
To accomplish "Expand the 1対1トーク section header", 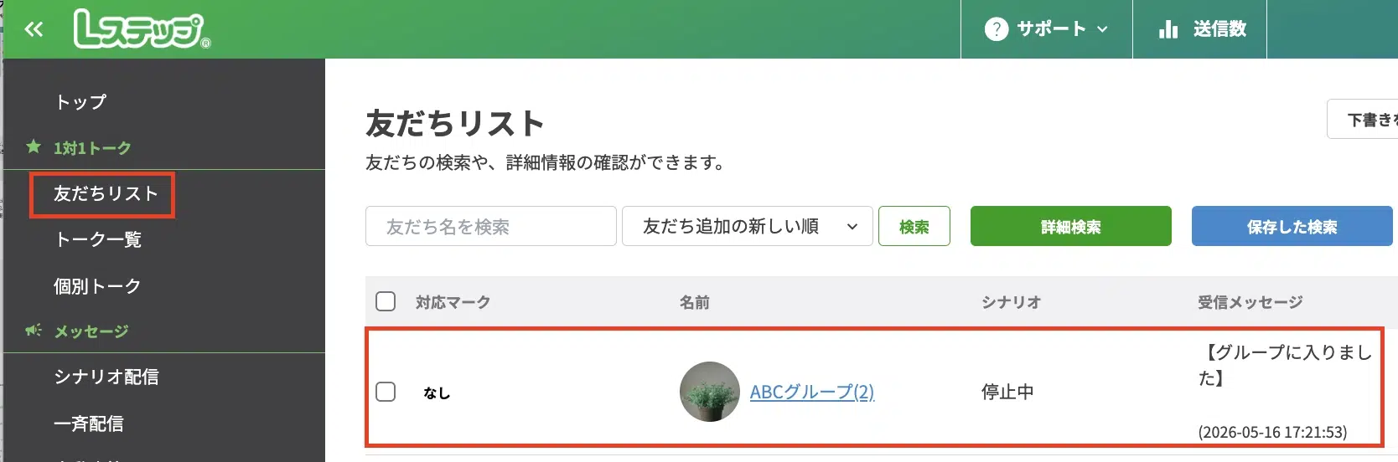I will 92,148.
